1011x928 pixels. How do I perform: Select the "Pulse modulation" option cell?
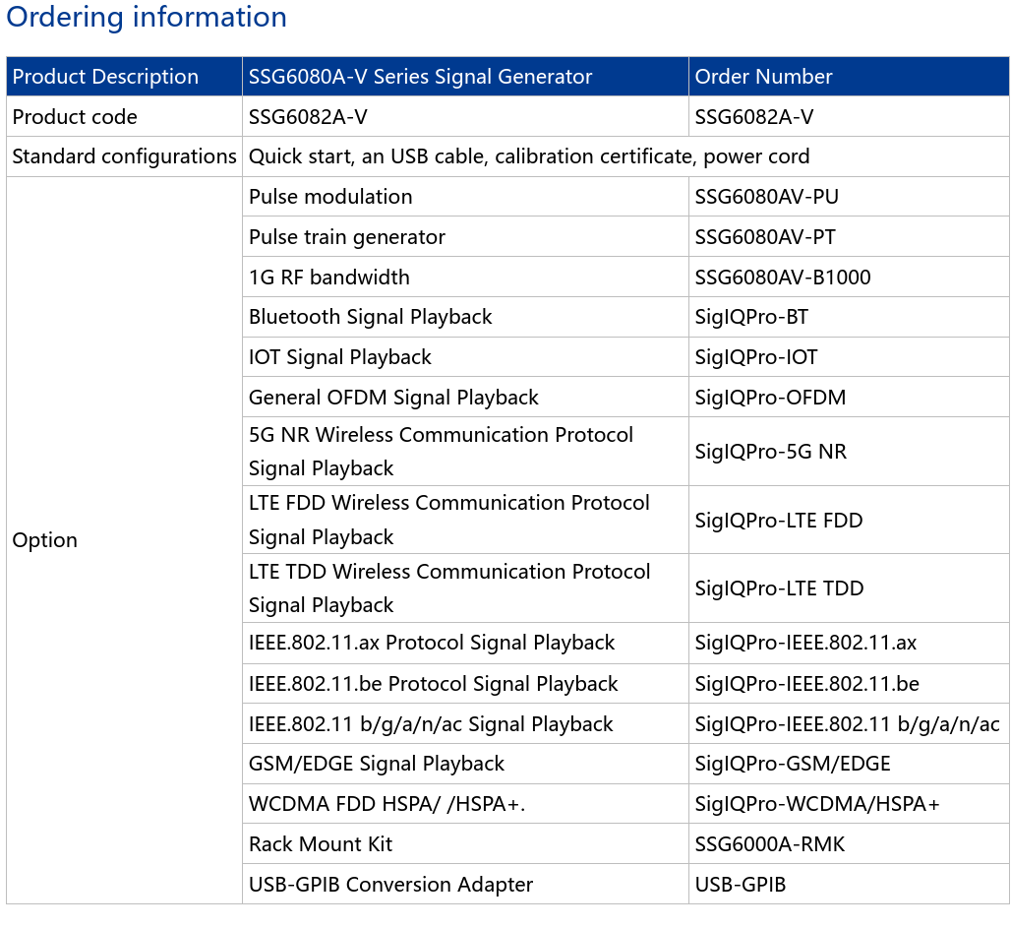pyautogui.click(x=330, y=197)
